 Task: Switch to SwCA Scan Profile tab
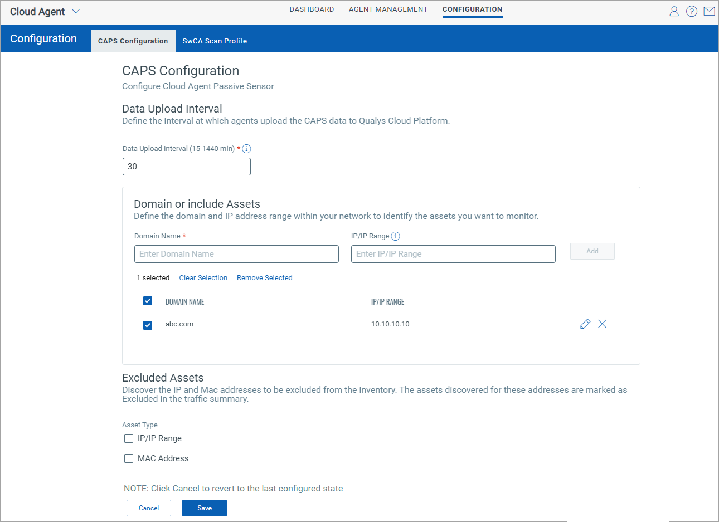tap(215, 41)
